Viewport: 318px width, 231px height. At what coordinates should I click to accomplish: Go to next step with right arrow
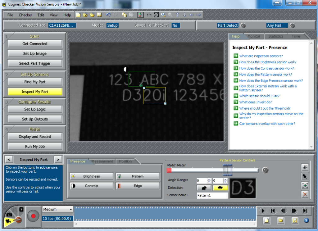58,160
